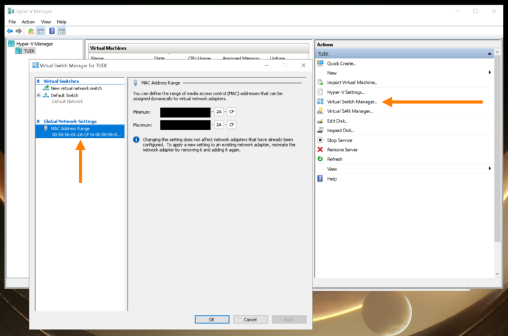
Task: Click the MAC Address Range icon in the tree
Action: [x=46, y=129]
